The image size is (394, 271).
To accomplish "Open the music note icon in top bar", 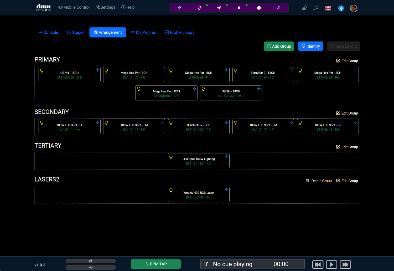I will click(315, 8).
